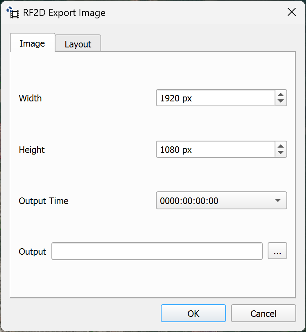The image size is (306, 332).
Task: Expand the Output Time dropdown arrow
Action: pyautogui.click(x=277, y=201)
